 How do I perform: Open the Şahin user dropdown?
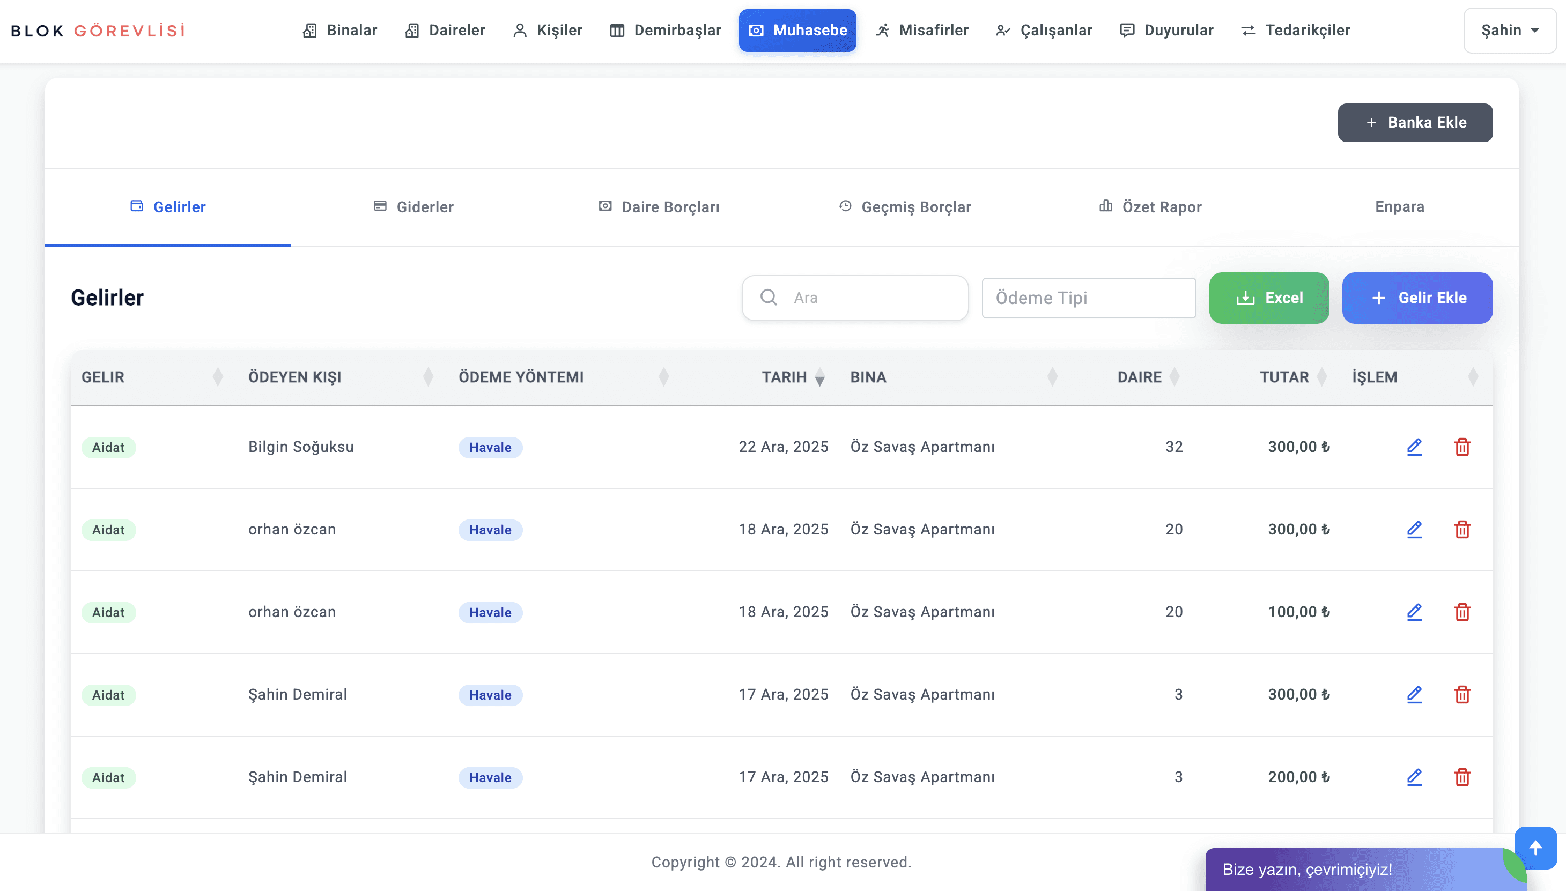point(1509,31)
